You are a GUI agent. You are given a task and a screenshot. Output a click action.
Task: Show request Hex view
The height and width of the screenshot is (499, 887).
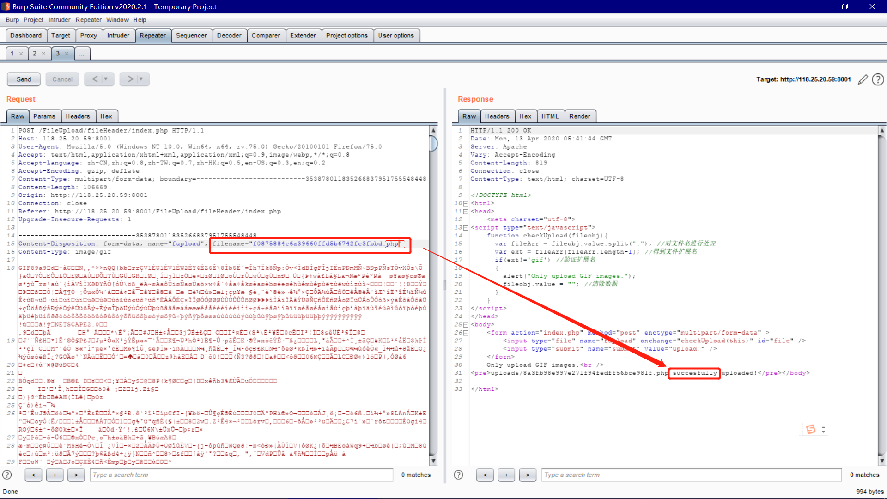106,116
